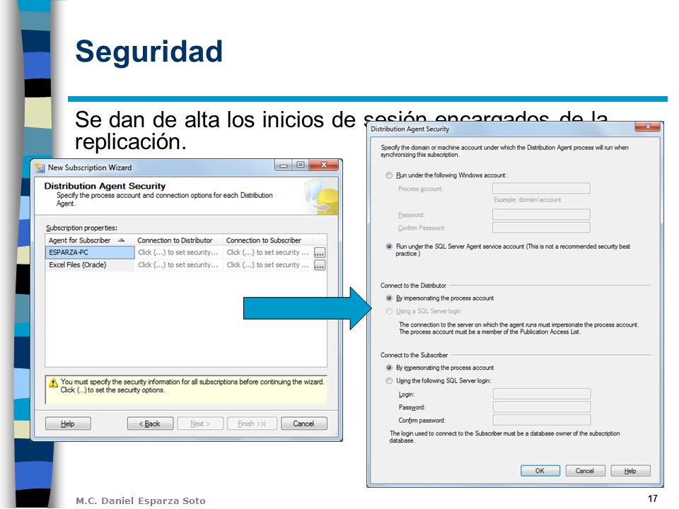This screenshot has width=679, height=509.
Task: Open ellipsis button for Excel Files (Oracle) row
Action: pos(320,265)
